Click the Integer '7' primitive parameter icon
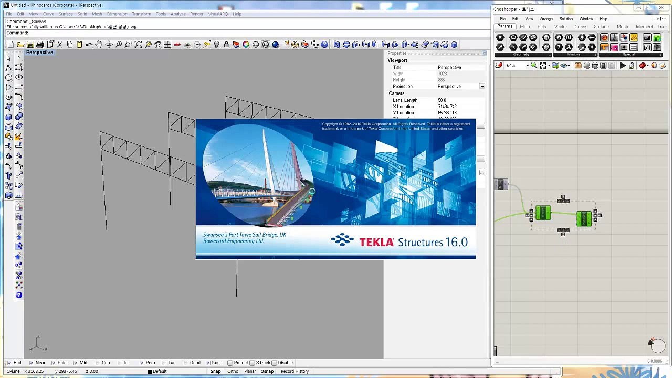Screen dimensions: 672x378 pyautogui.click(x=559, y=47)
